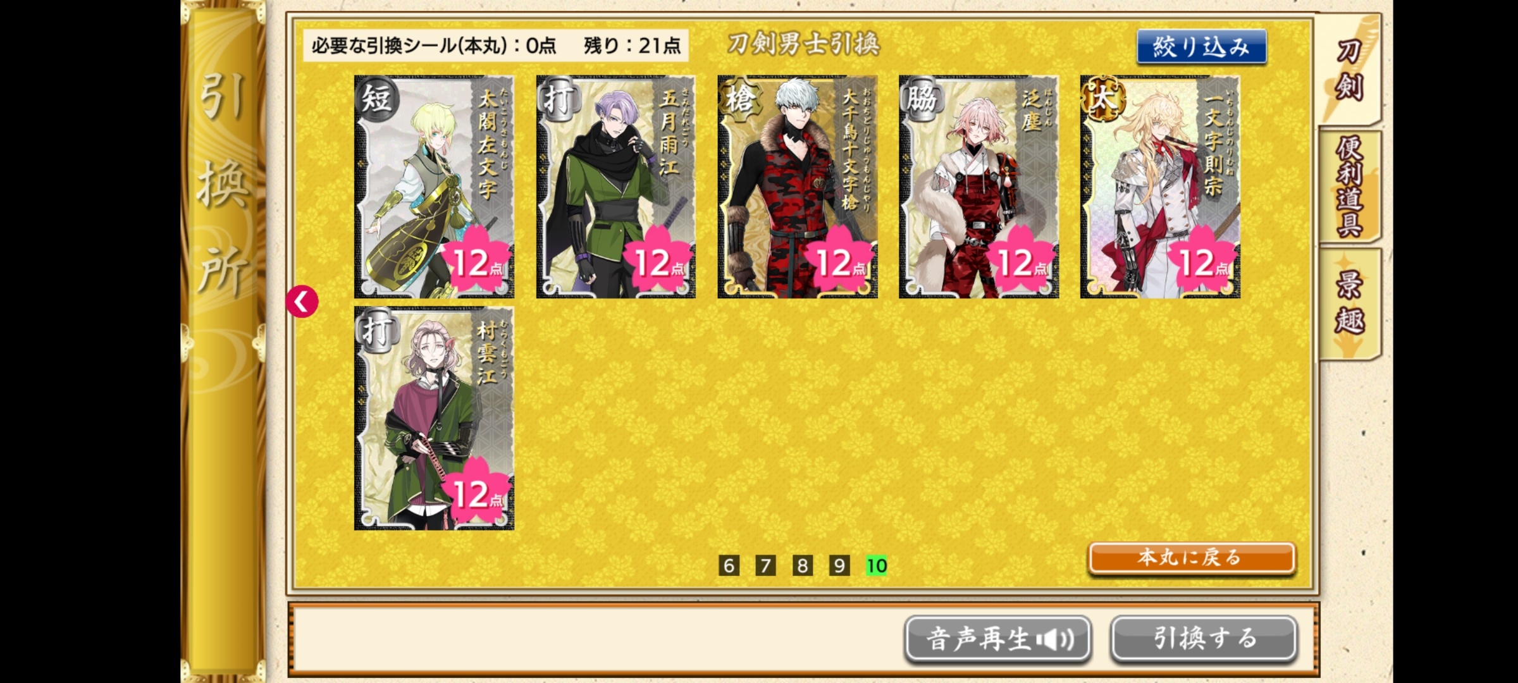
Task: Select the 一文字則宗 tachi card
Action: [x=1160, y=187]
